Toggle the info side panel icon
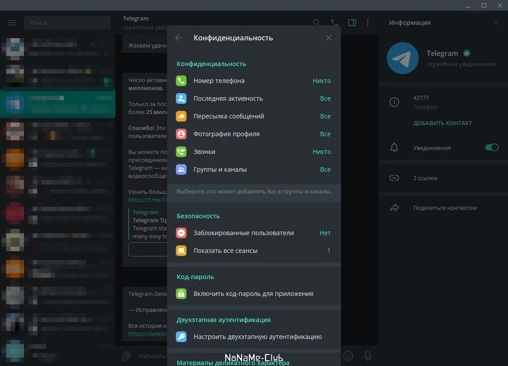This screenshot has height=366, width=508. tap(352, 23)
